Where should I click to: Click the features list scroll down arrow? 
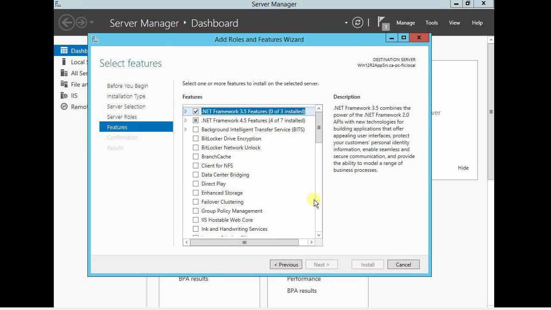[319, 235]
